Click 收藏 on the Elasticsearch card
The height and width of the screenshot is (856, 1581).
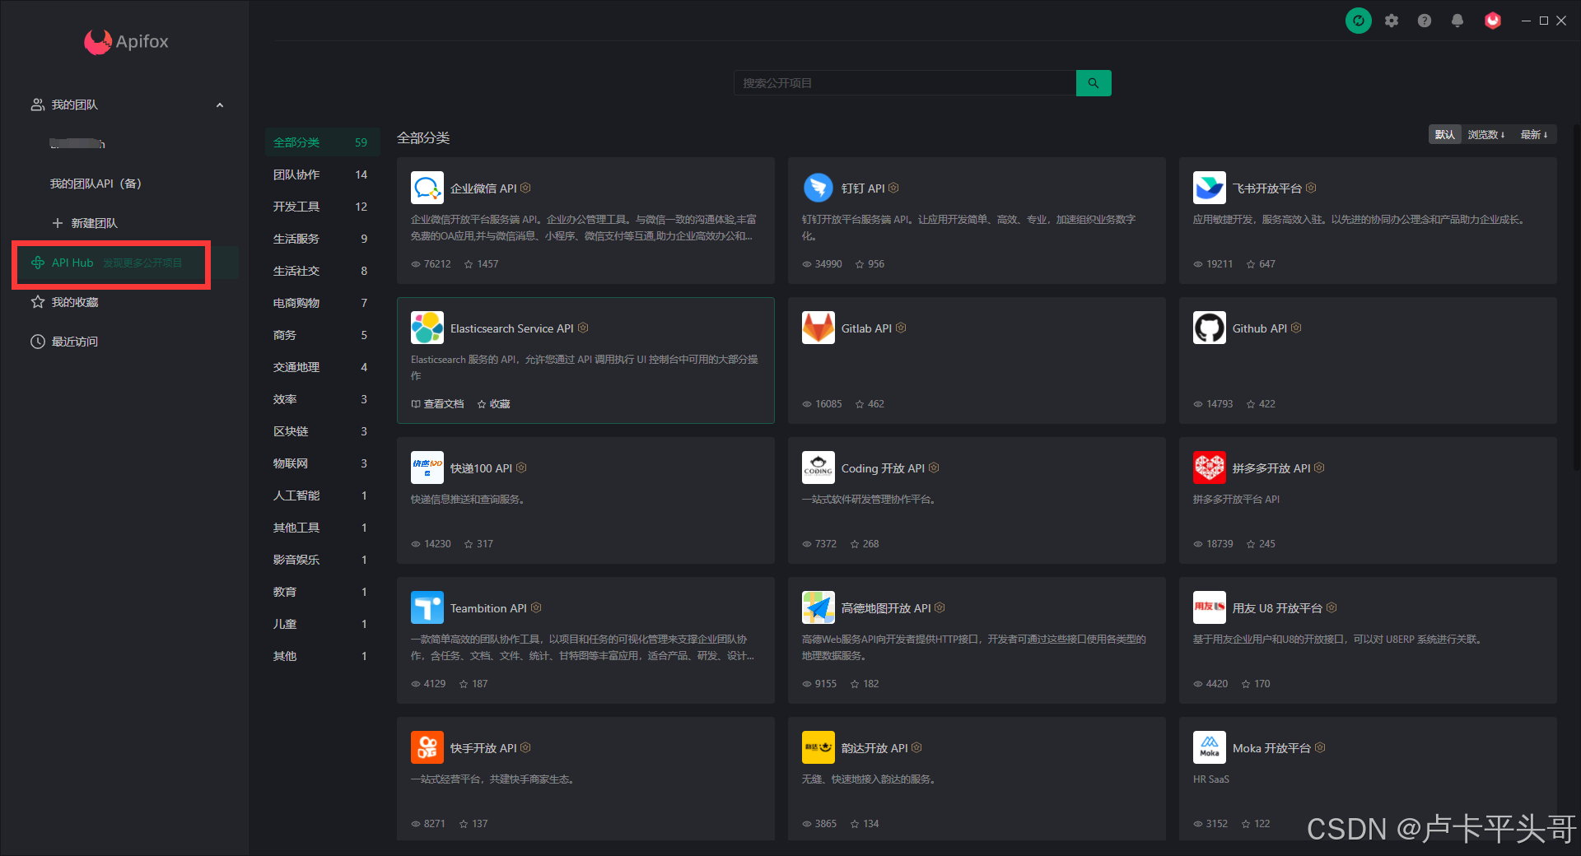pyautogui.click(x=494, y=404)
